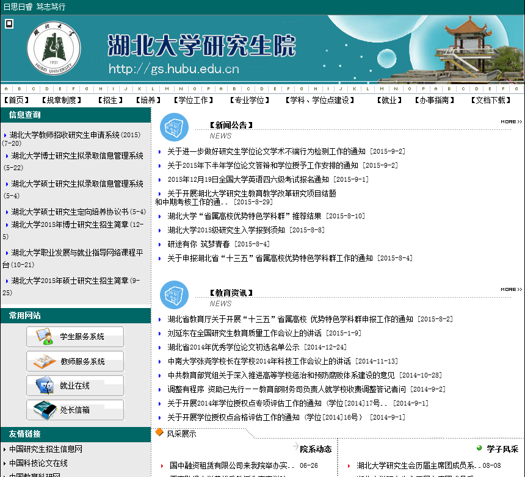The image size is (525, 477).
Task: Open the 培养 menu item
Action: [x=148, y=100]
